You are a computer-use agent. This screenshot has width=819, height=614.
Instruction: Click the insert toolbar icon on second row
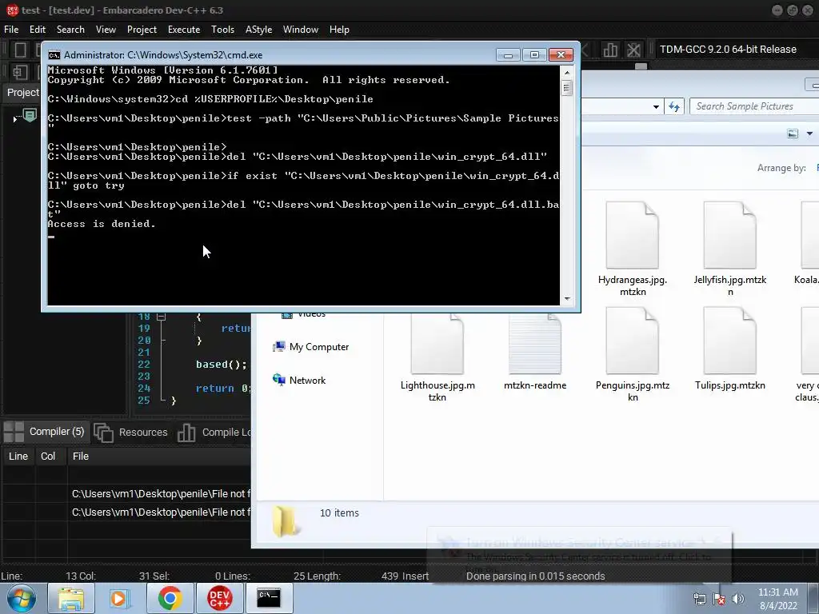20,71
